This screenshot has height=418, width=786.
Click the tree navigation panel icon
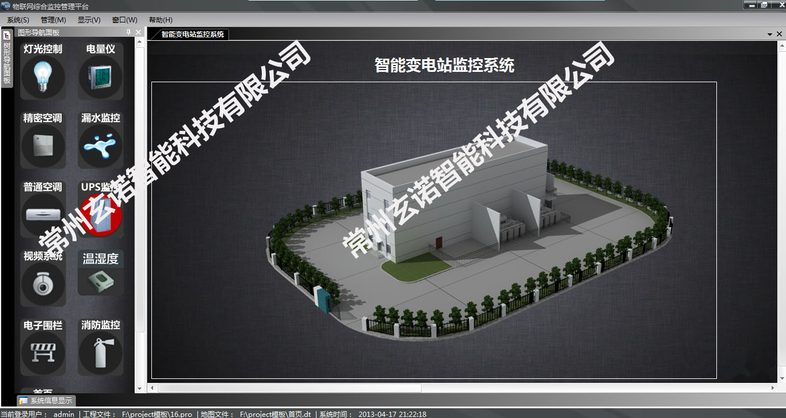[x=7, y=36]
